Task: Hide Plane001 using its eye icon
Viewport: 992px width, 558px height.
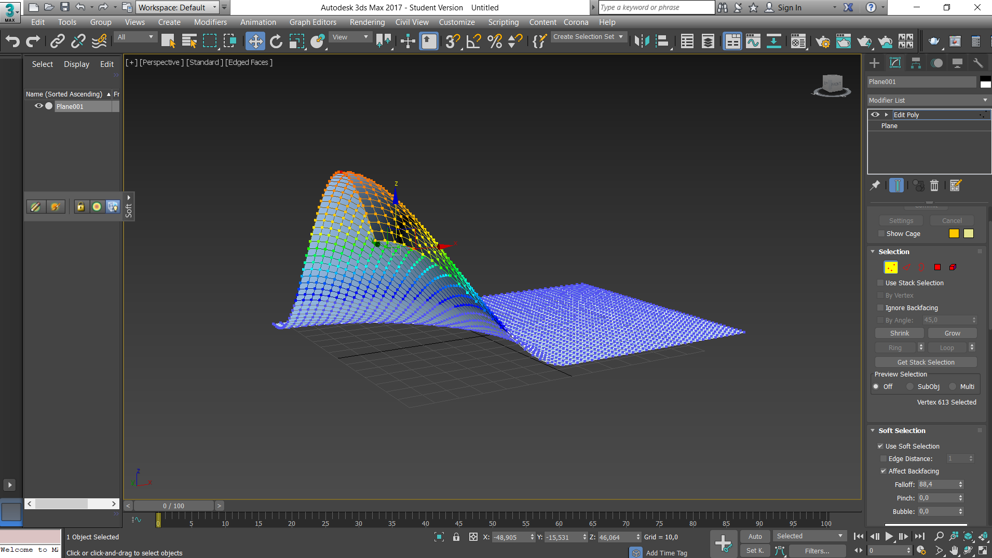Action: tap(38, 106)
